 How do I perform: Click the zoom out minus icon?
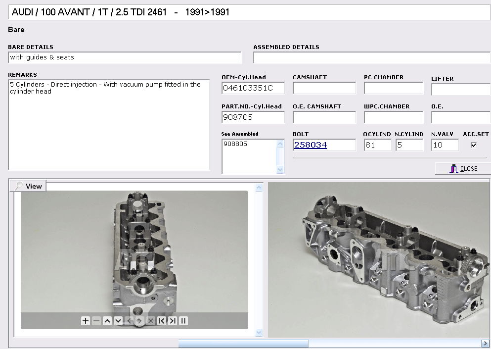click(96, 321)
